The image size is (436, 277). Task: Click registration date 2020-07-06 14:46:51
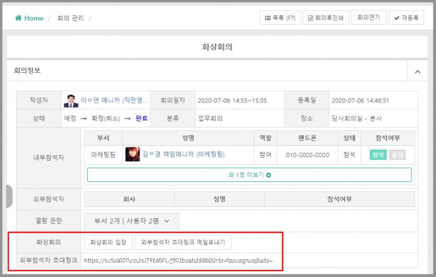click(x=360, y=100)
